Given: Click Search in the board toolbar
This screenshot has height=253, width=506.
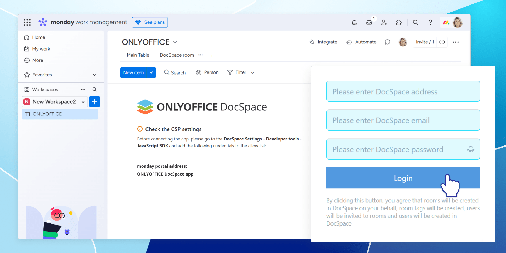Looking at the screenshot, I should 175,73.
